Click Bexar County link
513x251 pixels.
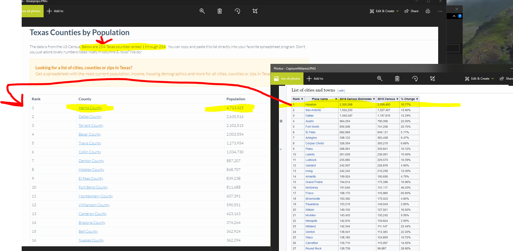click(x=90, y=134)
